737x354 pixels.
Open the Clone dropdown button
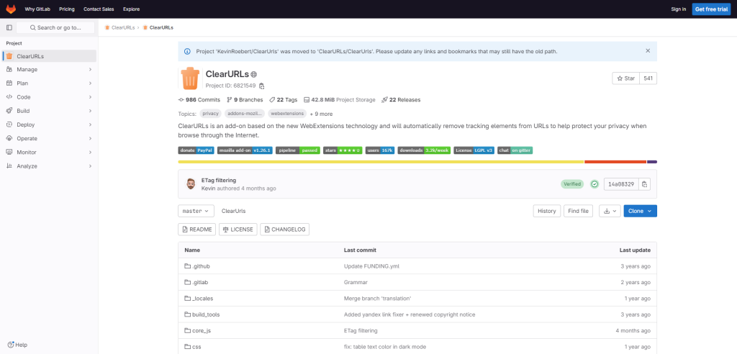coord(640,211)
